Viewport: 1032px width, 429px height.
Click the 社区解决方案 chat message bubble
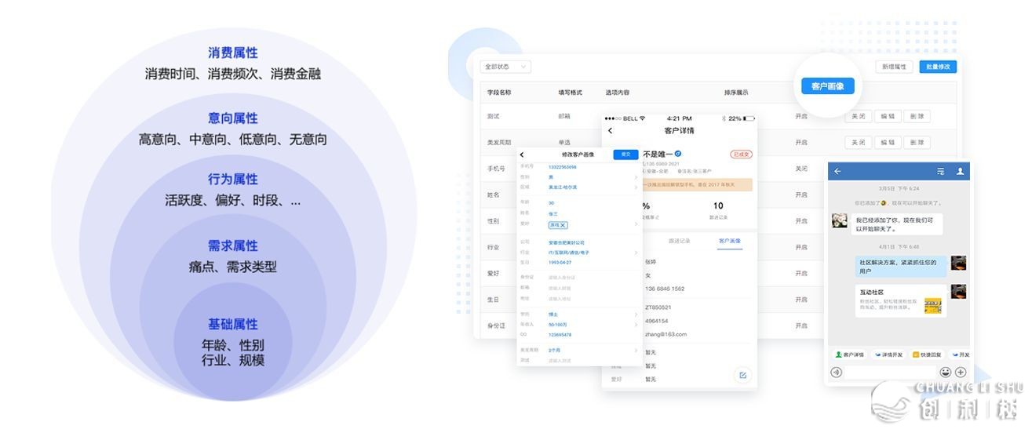(900, 267)
